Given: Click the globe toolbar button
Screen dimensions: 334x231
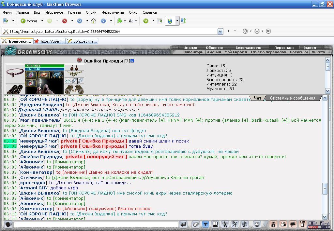Looking at the screenshot, I should pyautogui.click(x=170, y=21).
